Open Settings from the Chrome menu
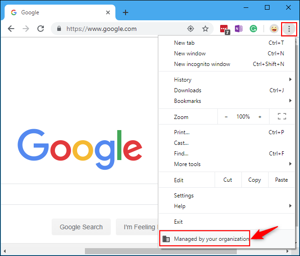Image resolution: width=300 pixels, height=256 pixels. pyautogui.click(x=227, y=196)
